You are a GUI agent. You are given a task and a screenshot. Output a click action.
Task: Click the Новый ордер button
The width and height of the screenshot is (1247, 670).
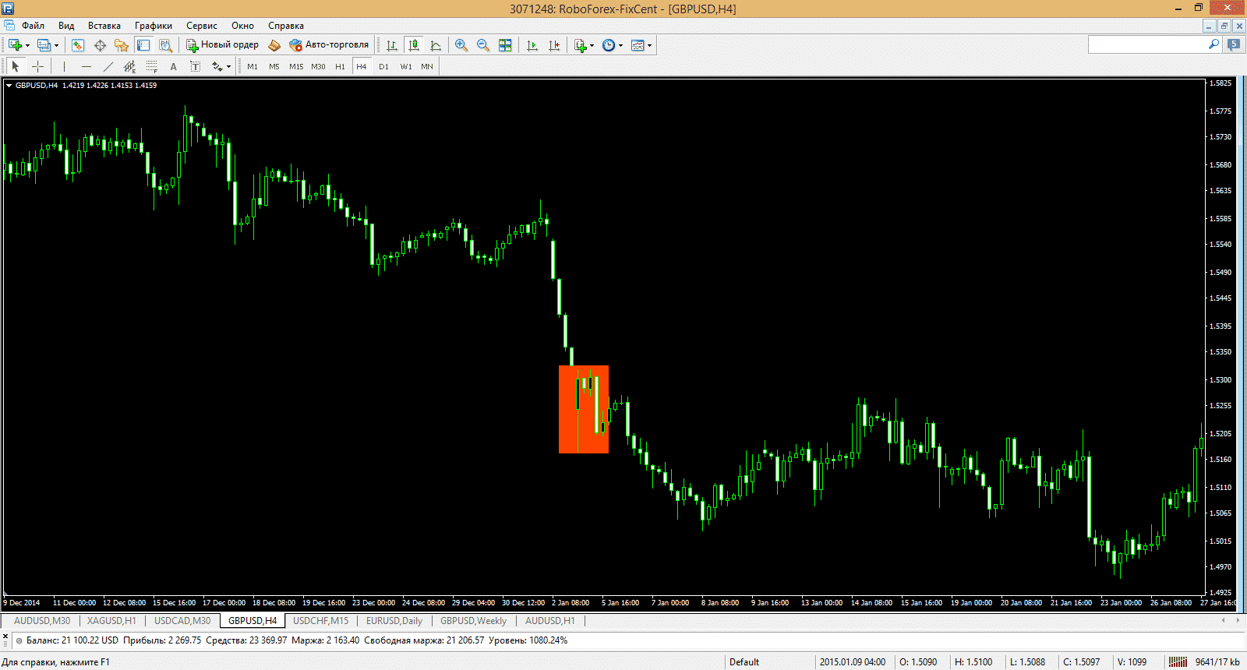pos(222,45)
